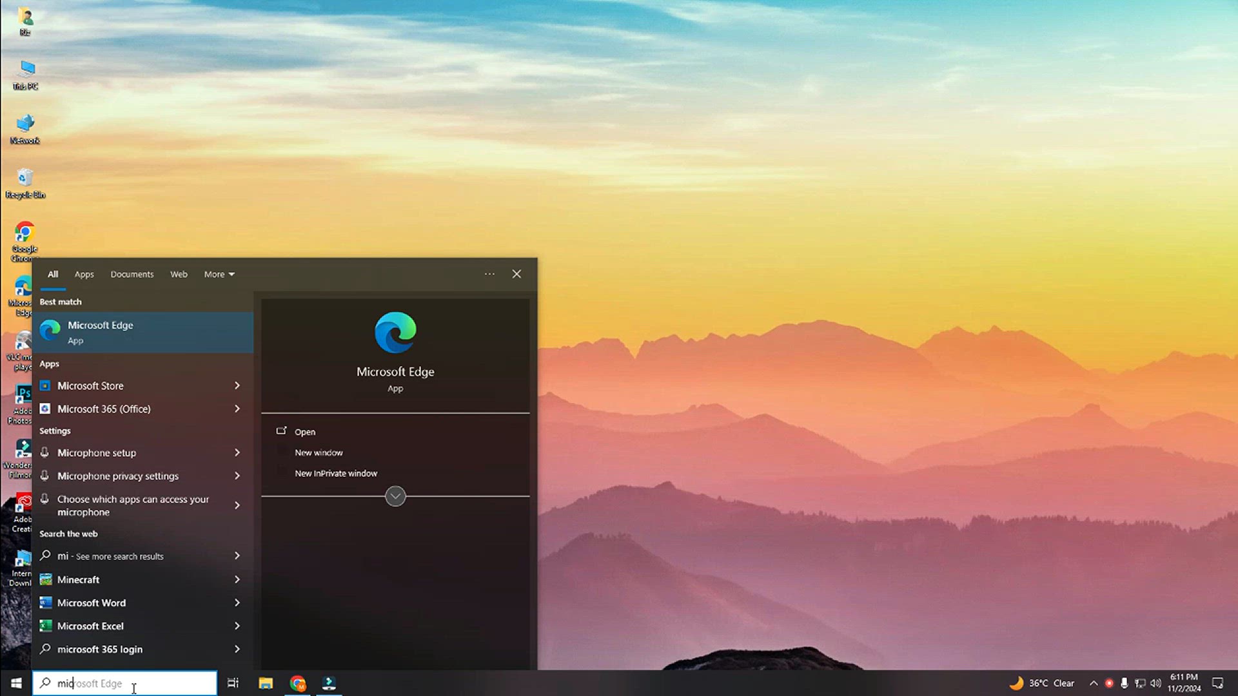Viewport: 1238px width, 696px height.
Task: Click Minecraft web result icon
Action: tap(45, 579)
